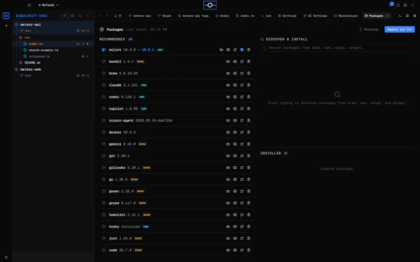This screenshot has height=262, width=420.
Task: Click trash icon in claude row
Action: click(248, 85)
